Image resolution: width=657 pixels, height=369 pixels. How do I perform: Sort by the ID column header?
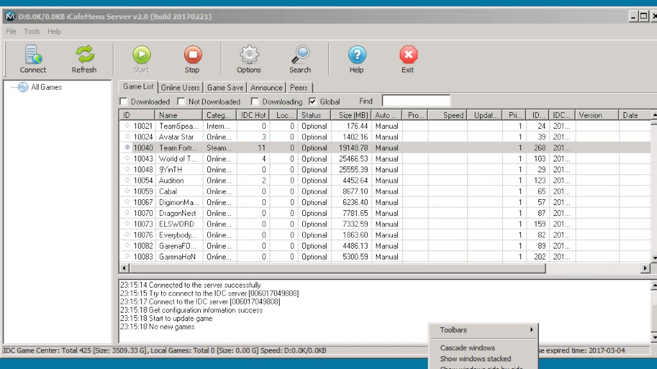pos(137,115)
